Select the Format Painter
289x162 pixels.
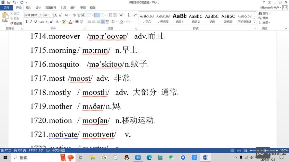[x=16, y=23]
